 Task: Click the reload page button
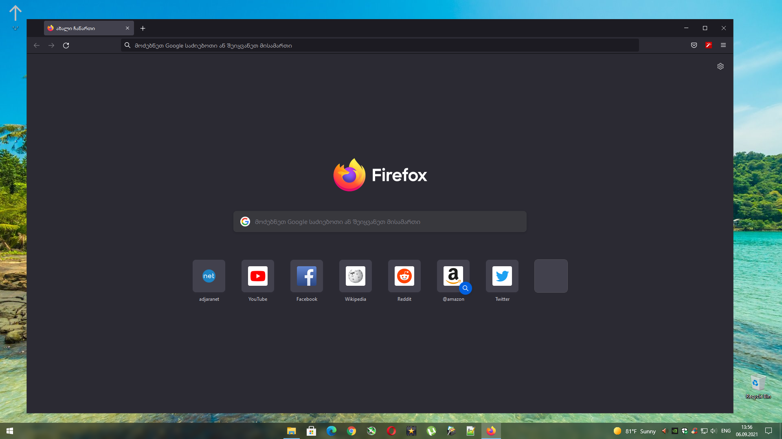click(x=66, y=46)
